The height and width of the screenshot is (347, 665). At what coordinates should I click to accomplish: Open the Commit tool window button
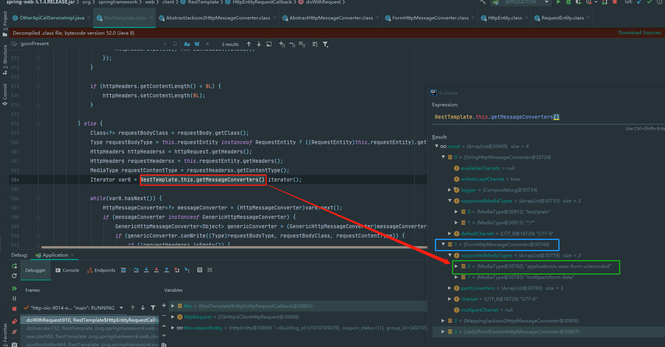click(x=5, y=94)
